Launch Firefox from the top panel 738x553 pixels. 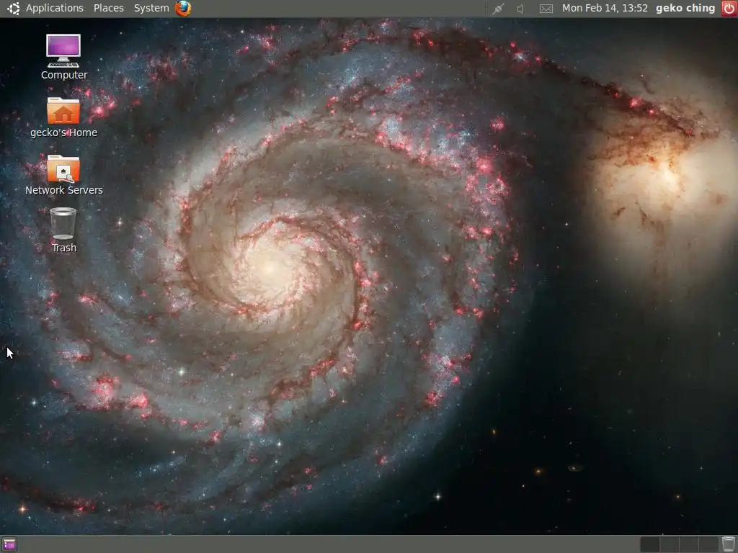tap(183, 8)
